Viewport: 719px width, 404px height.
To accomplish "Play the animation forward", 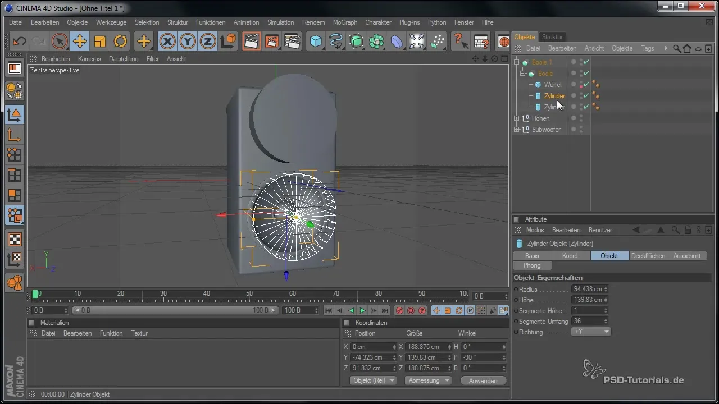I will (362, 311).
